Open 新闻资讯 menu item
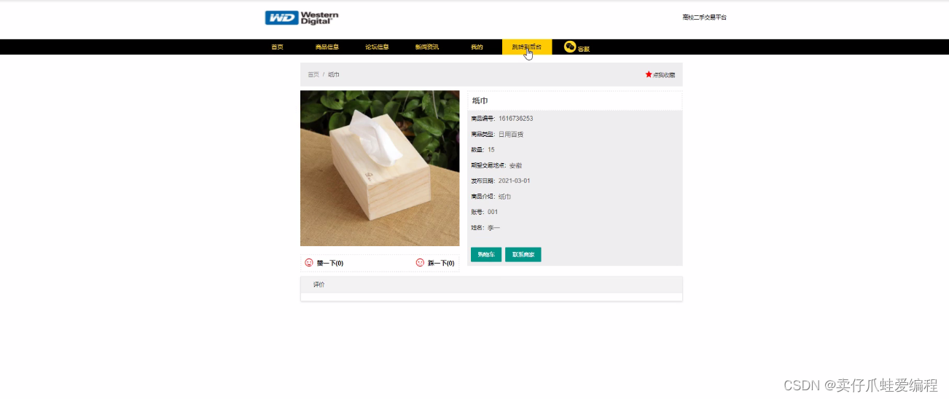 pos(427,47)
